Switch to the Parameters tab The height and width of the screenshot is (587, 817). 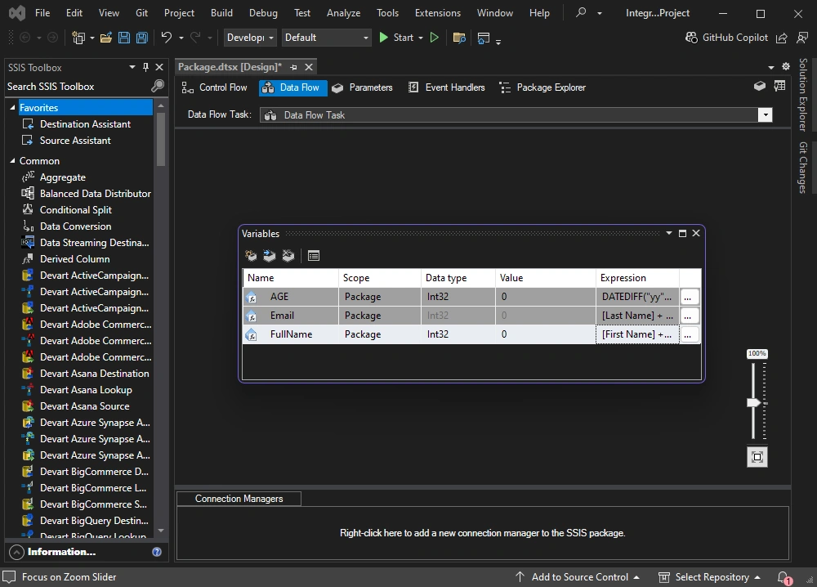(x=363, y=87)
